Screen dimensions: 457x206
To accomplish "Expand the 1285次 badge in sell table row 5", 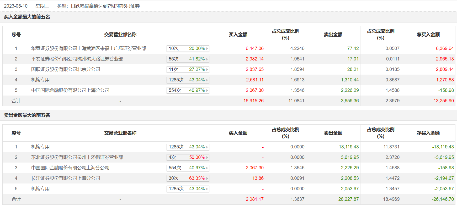I will [188, 189].
